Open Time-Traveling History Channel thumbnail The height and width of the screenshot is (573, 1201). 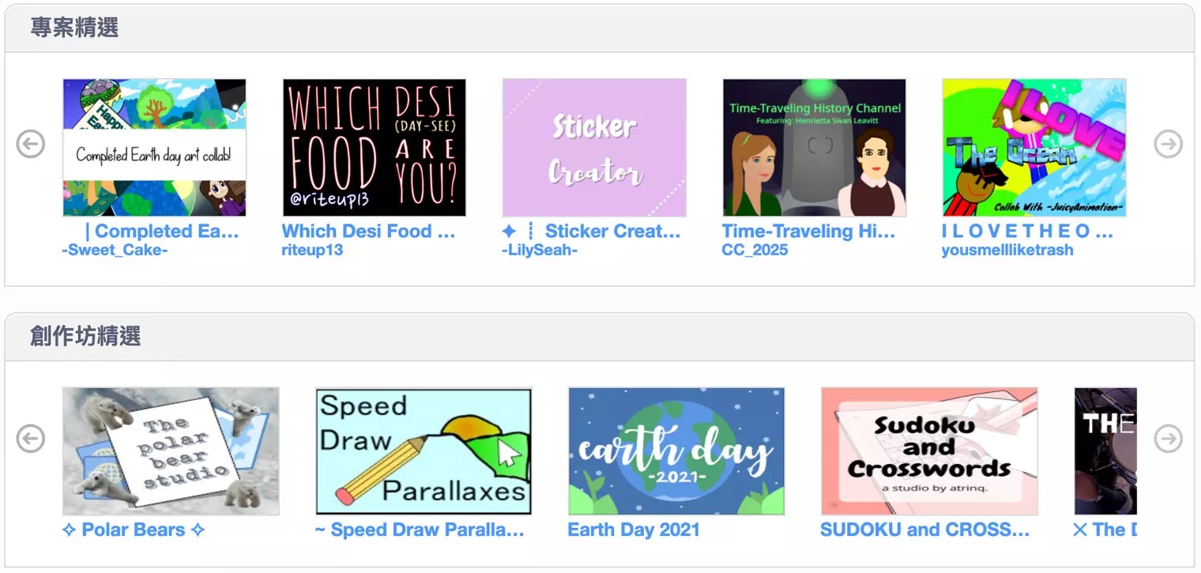(814, 147)
